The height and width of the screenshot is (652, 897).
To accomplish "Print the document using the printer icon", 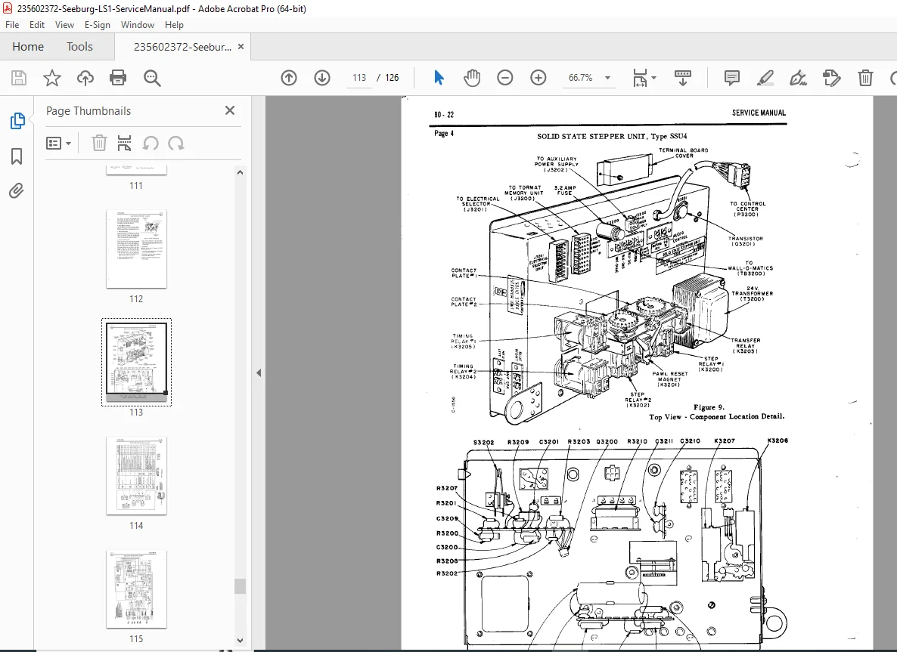I will 118,78.
